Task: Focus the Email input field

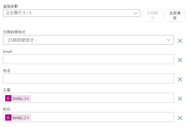Action: point(88,59)
